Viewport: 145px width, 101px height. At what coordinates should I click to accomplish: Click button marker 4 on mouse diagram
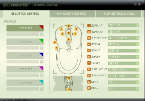pos(55,42)
